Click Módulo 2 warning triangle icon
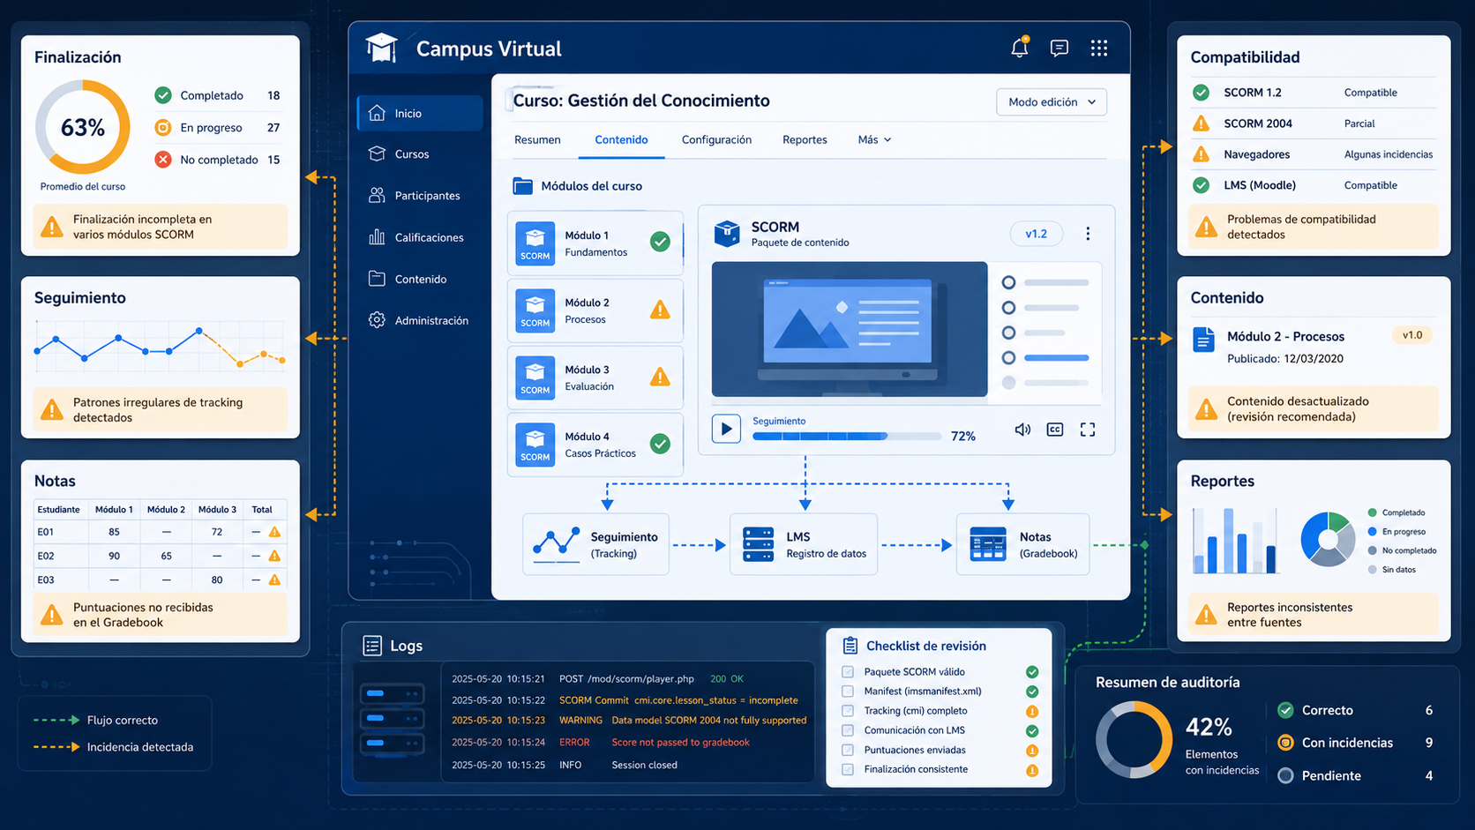The image size is (1475, 830). [x=660, y=310]
